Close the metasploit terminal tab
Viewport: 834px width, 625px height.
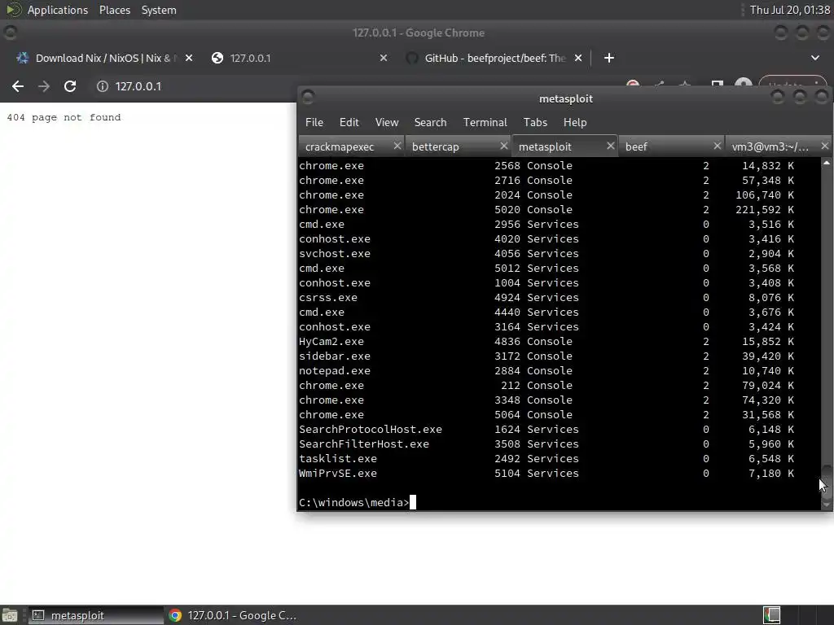[x=611, y=146]
